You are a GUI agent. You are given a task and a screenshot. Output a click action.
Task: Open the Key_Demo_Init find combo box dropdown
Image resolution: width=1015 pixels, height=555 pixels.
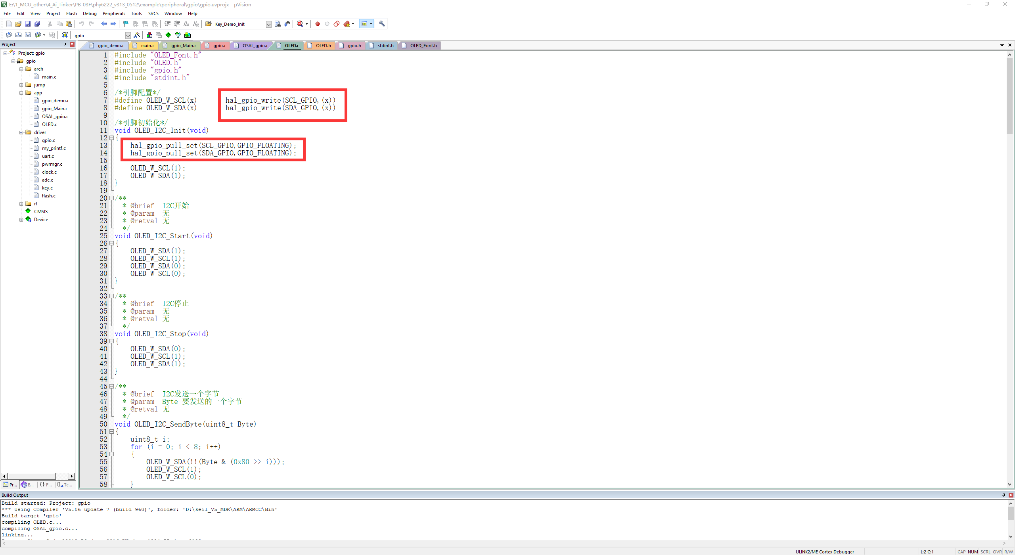268,24
